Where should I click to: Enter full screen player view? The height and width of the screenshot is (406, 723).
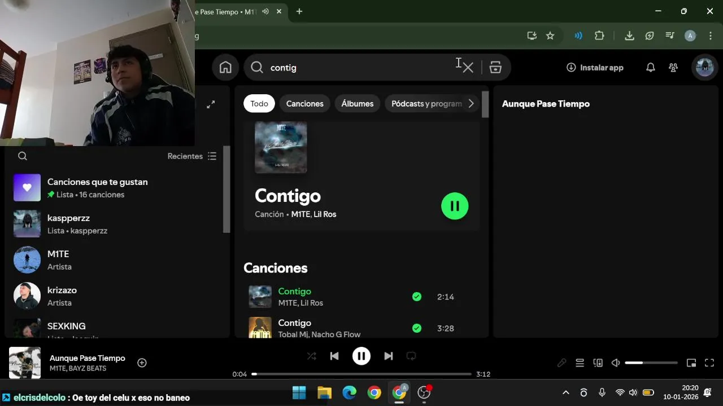[x=709, y=363]
